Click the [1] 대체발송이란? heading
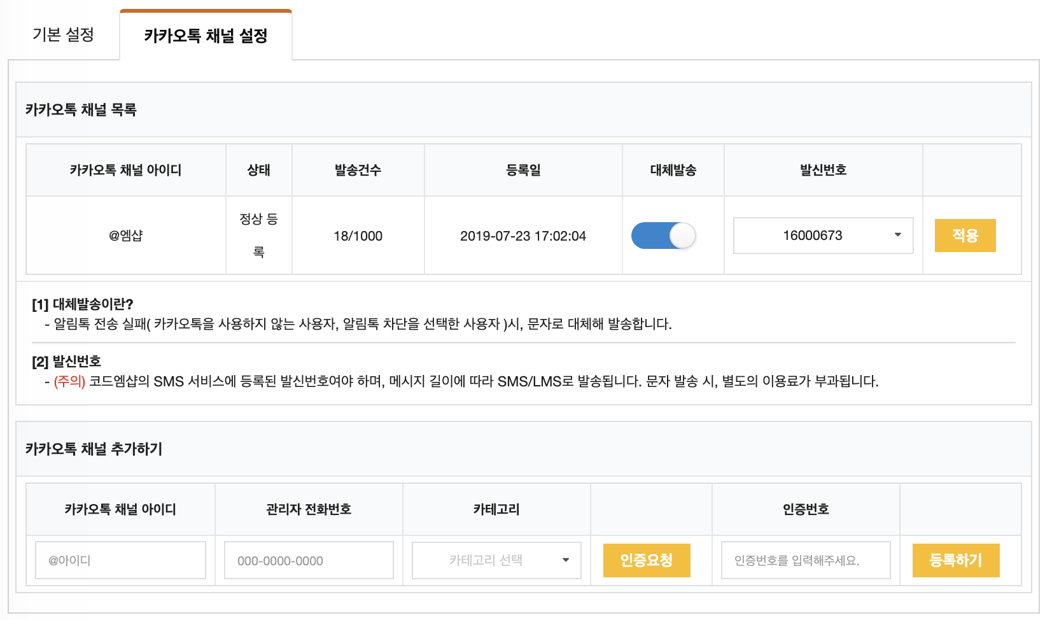 pos(83,304)
